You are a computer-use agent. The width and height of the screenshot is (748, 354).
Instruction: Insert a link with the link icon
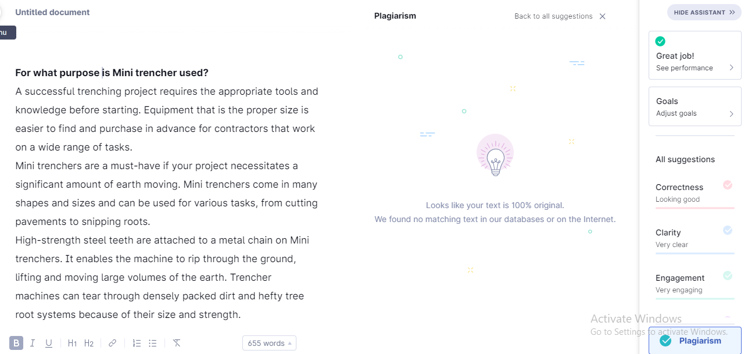[113, 343]
